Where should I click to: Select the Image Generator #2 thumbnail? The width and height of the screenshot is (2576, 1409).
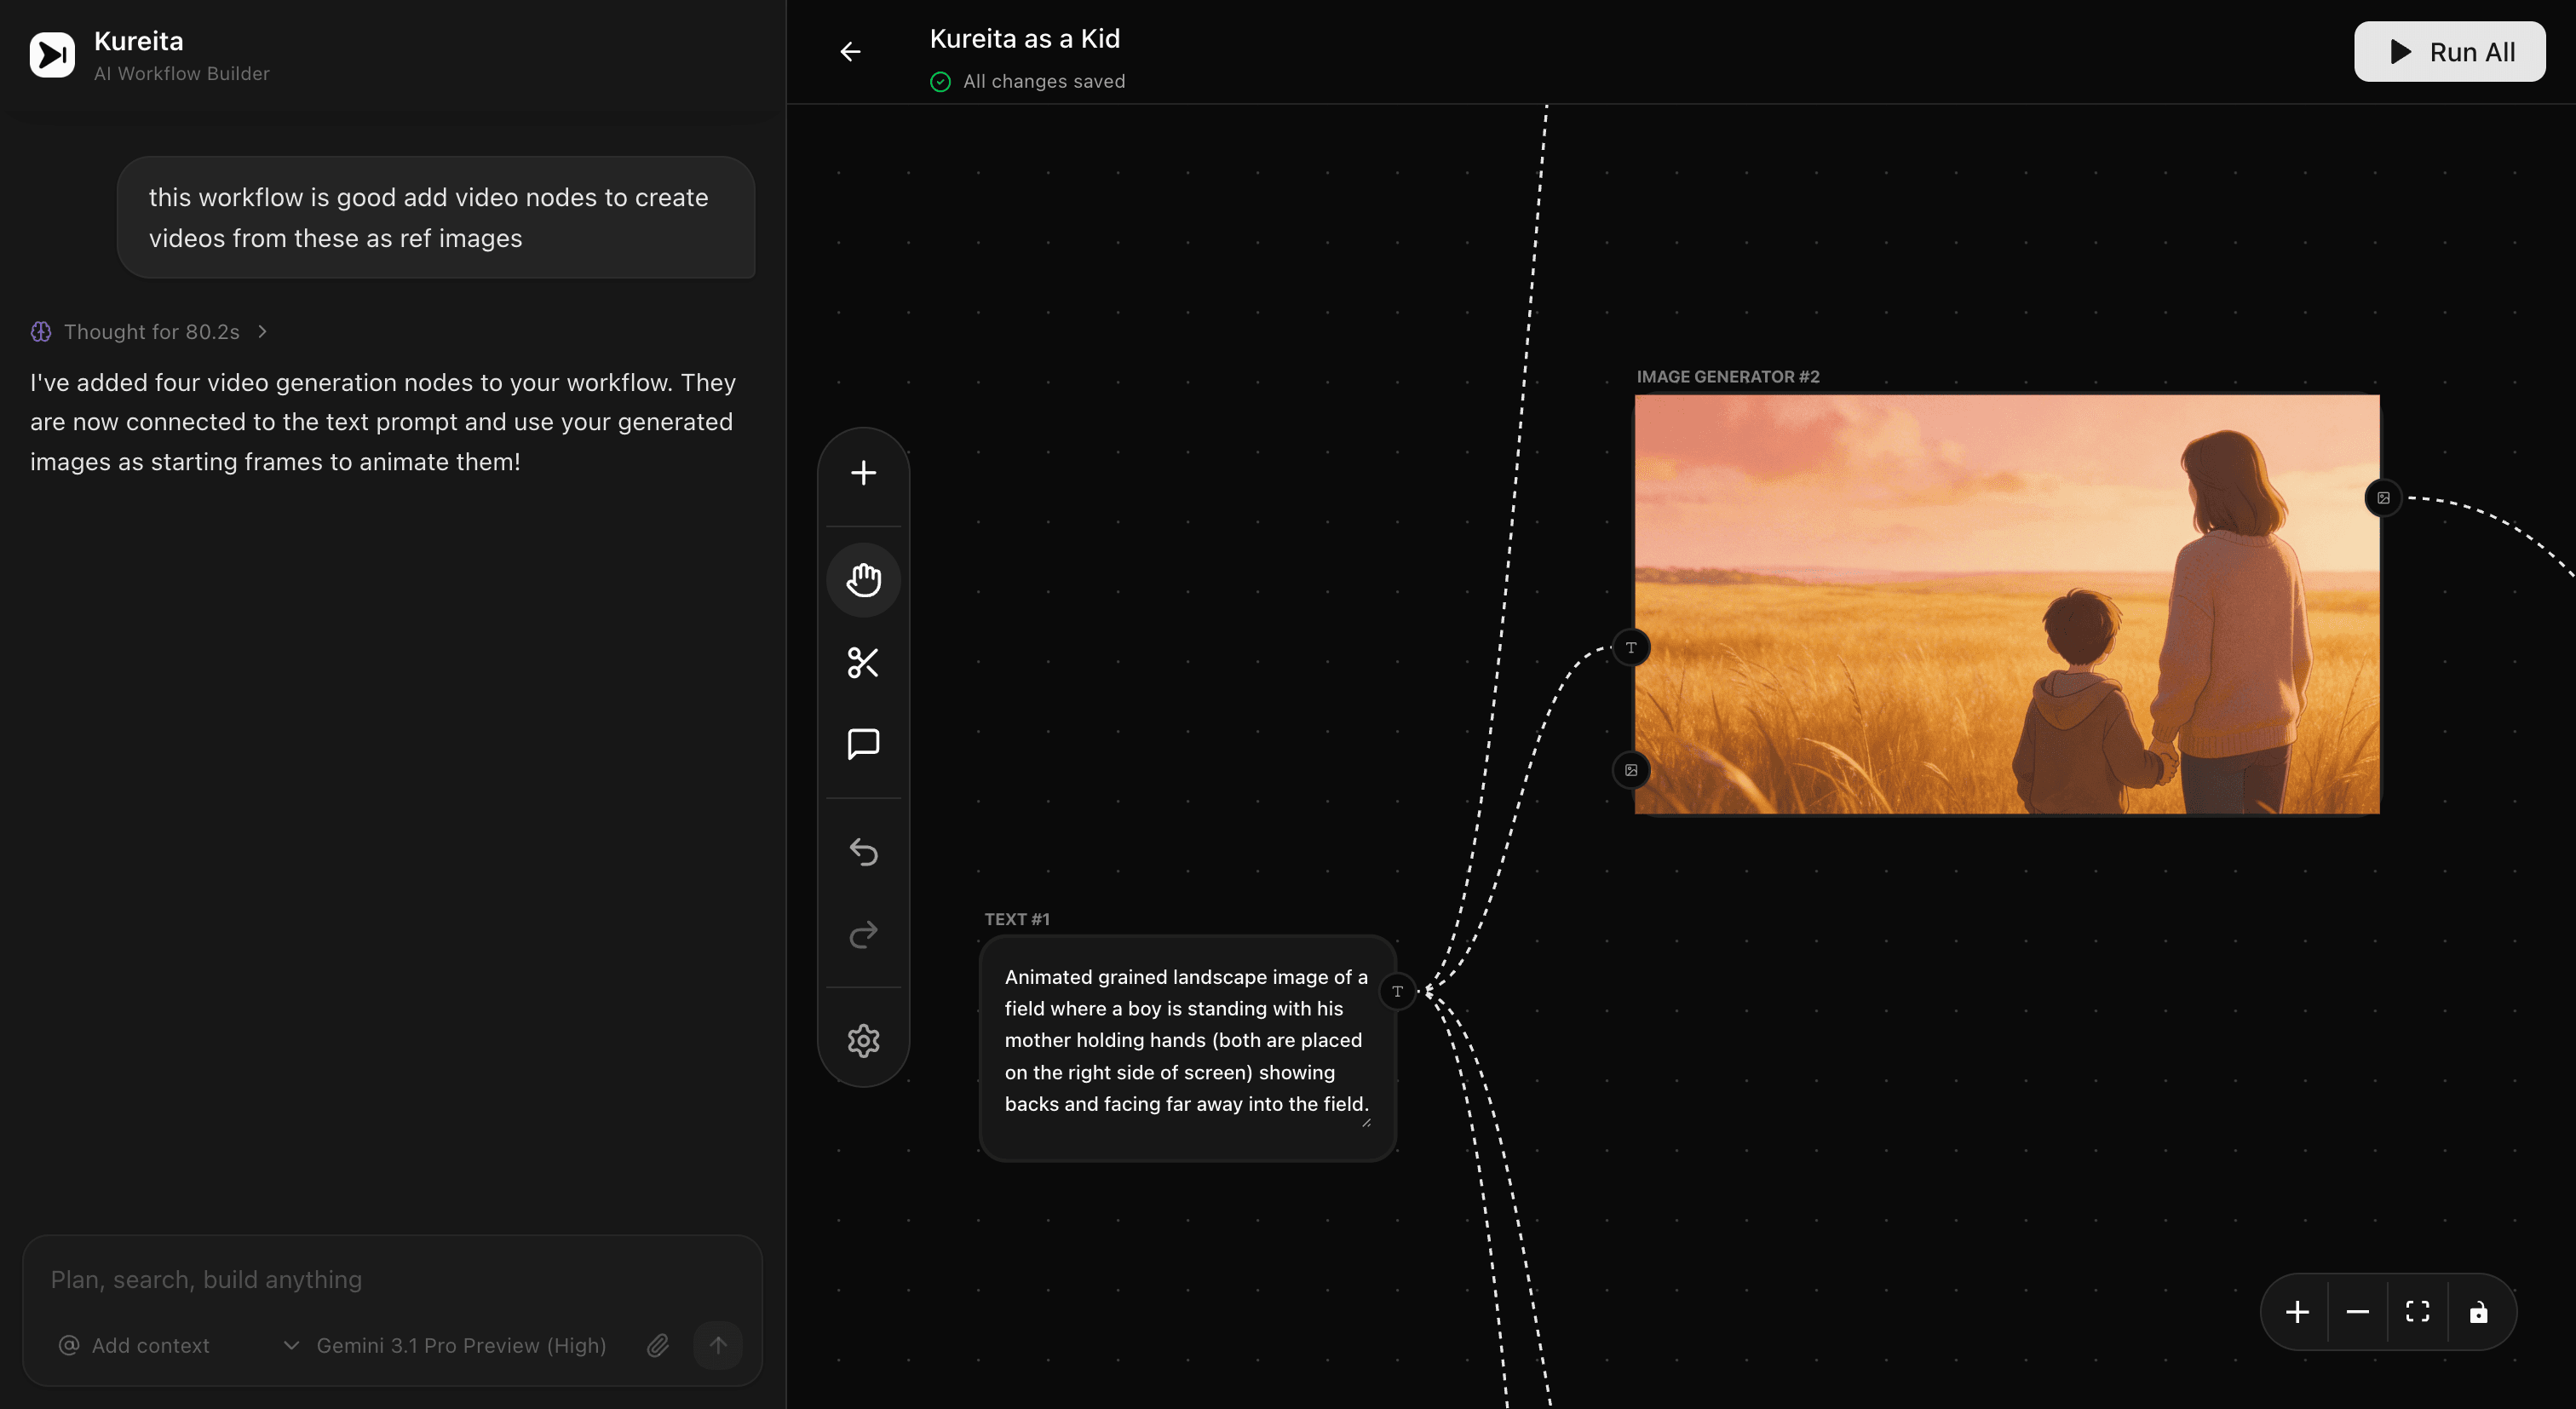2006,604
